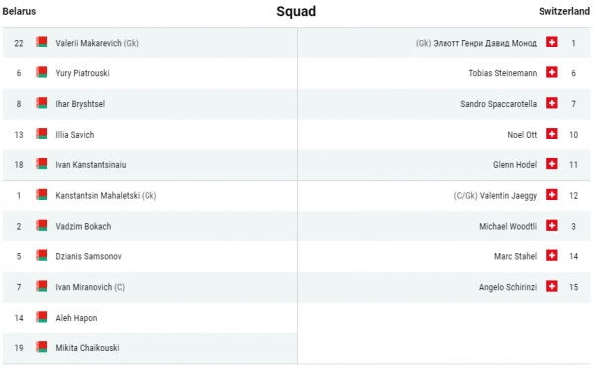Open Marc Stahel player entry

(x=515, y=256)
